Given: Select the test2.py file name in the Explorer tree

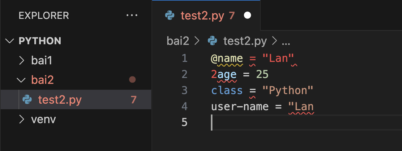Looking at the screenshot, I should point(60,100).
